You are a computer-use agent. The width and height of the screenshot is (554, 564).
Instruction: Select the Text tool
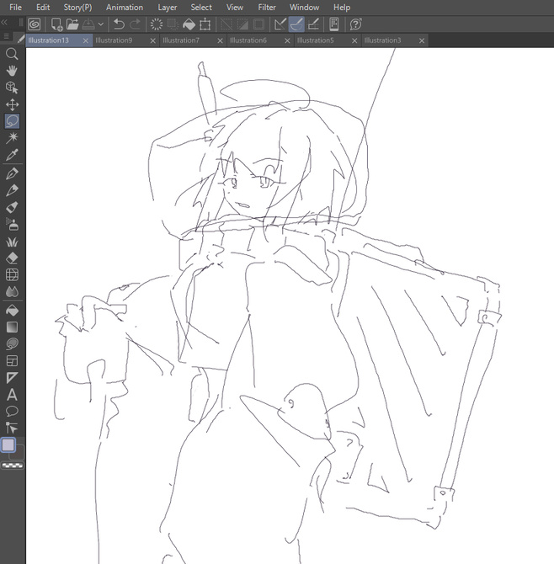pyautogui.click(x=12, y=394)
